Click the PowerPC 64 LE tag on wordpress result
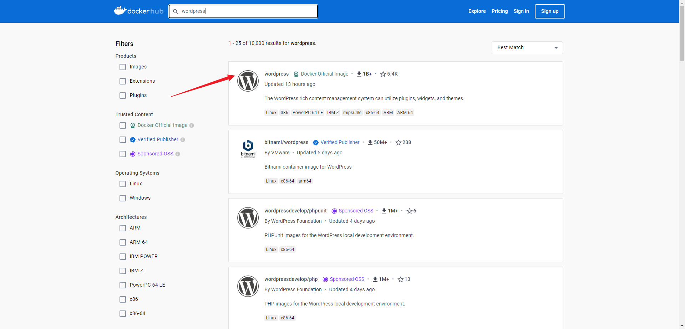685x329 pixels. 308,113
